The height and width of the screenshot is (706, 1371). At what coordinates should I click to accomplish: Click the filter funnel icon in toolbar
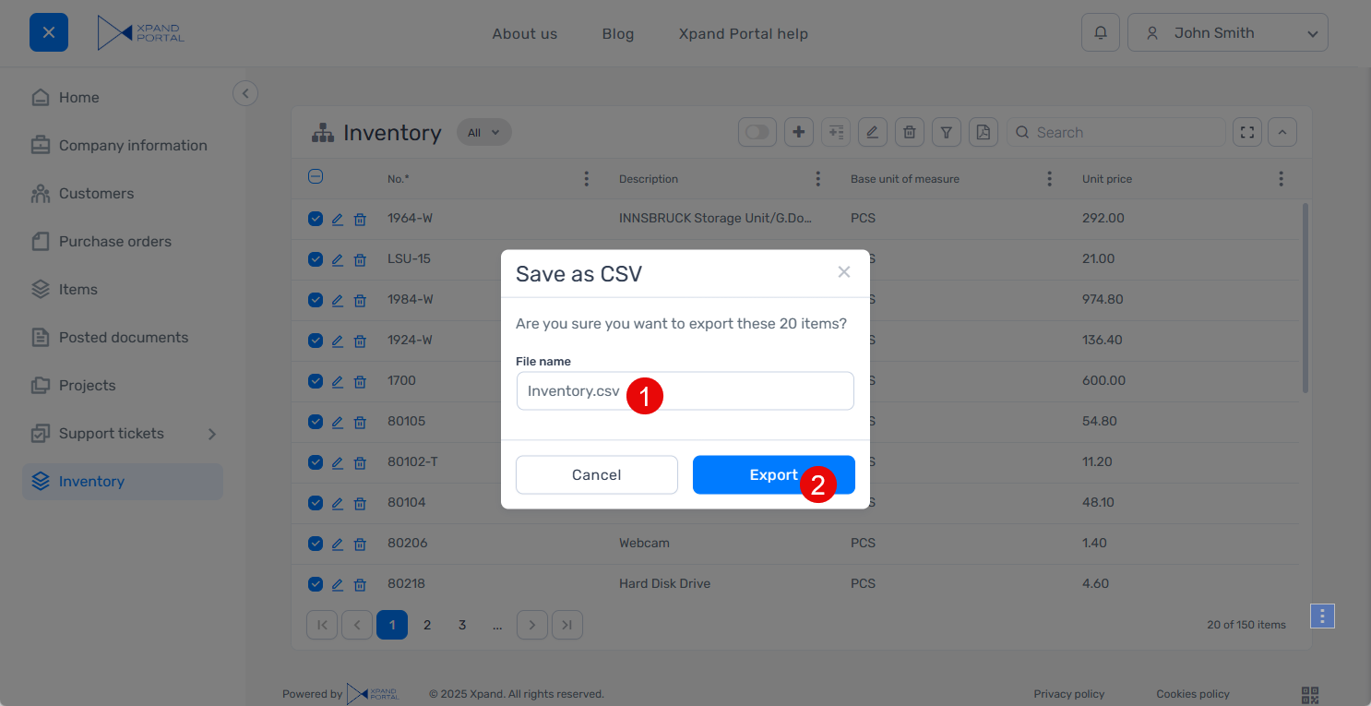(x=946, y=133)
